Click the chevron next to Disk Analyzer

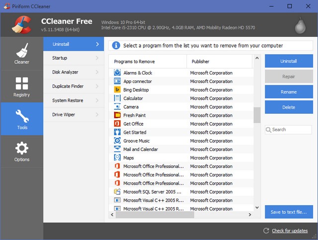click(97, 72)
